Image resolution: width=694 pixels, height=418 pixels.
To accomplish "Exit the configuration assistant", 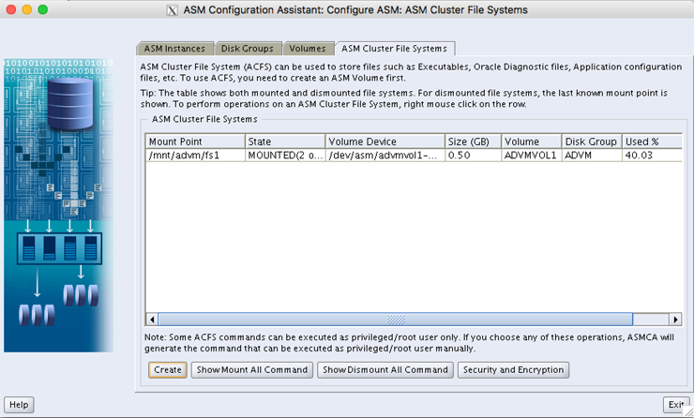I will tap(674, 405).
